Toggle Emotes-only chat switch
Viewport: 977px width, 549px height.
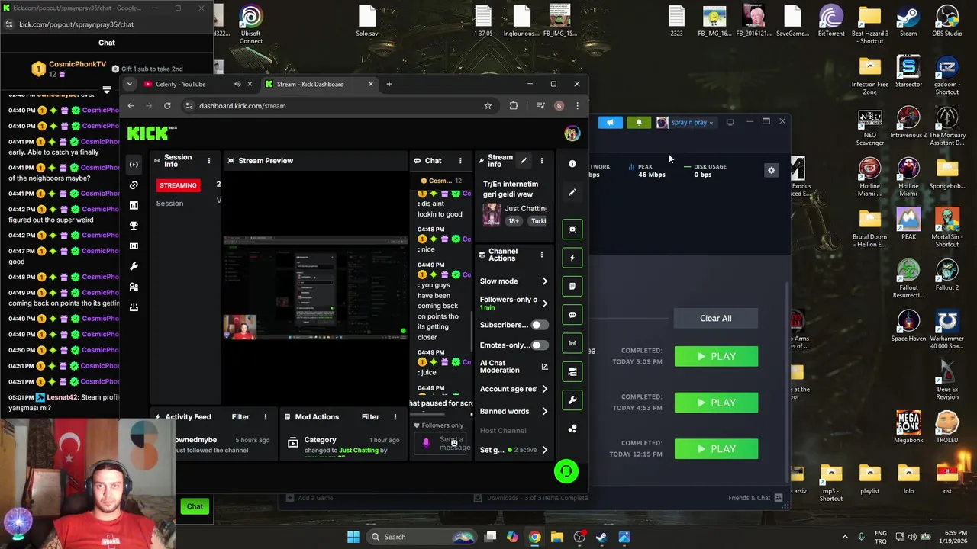click(x=539, y=345)
